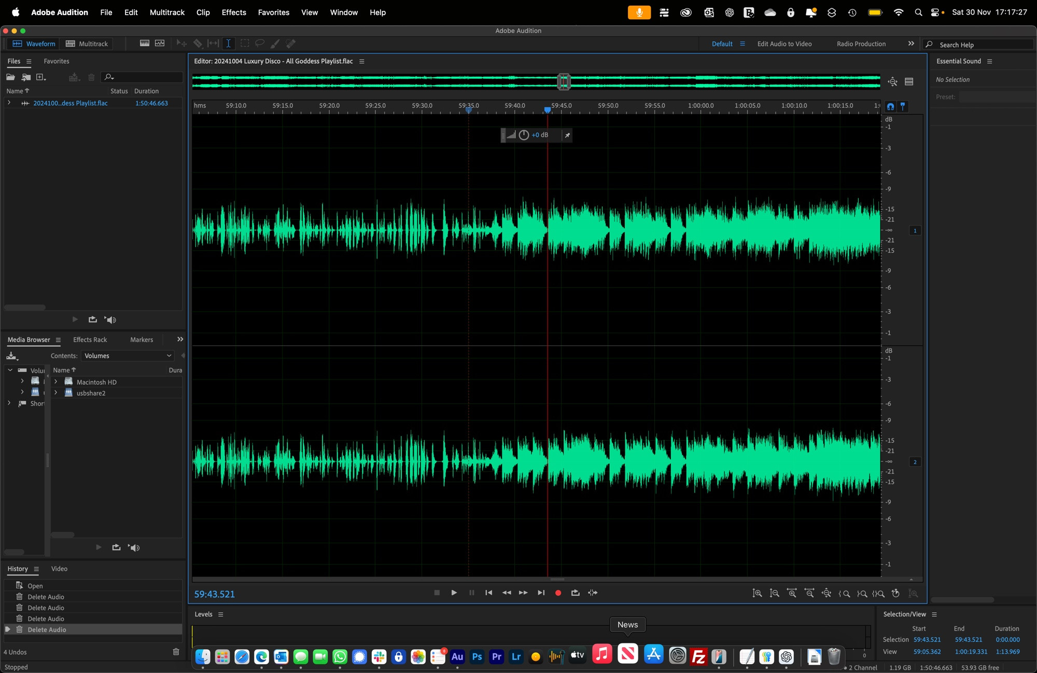
Task: Toggle channel 1 enable button
Action: pos(915,231)
